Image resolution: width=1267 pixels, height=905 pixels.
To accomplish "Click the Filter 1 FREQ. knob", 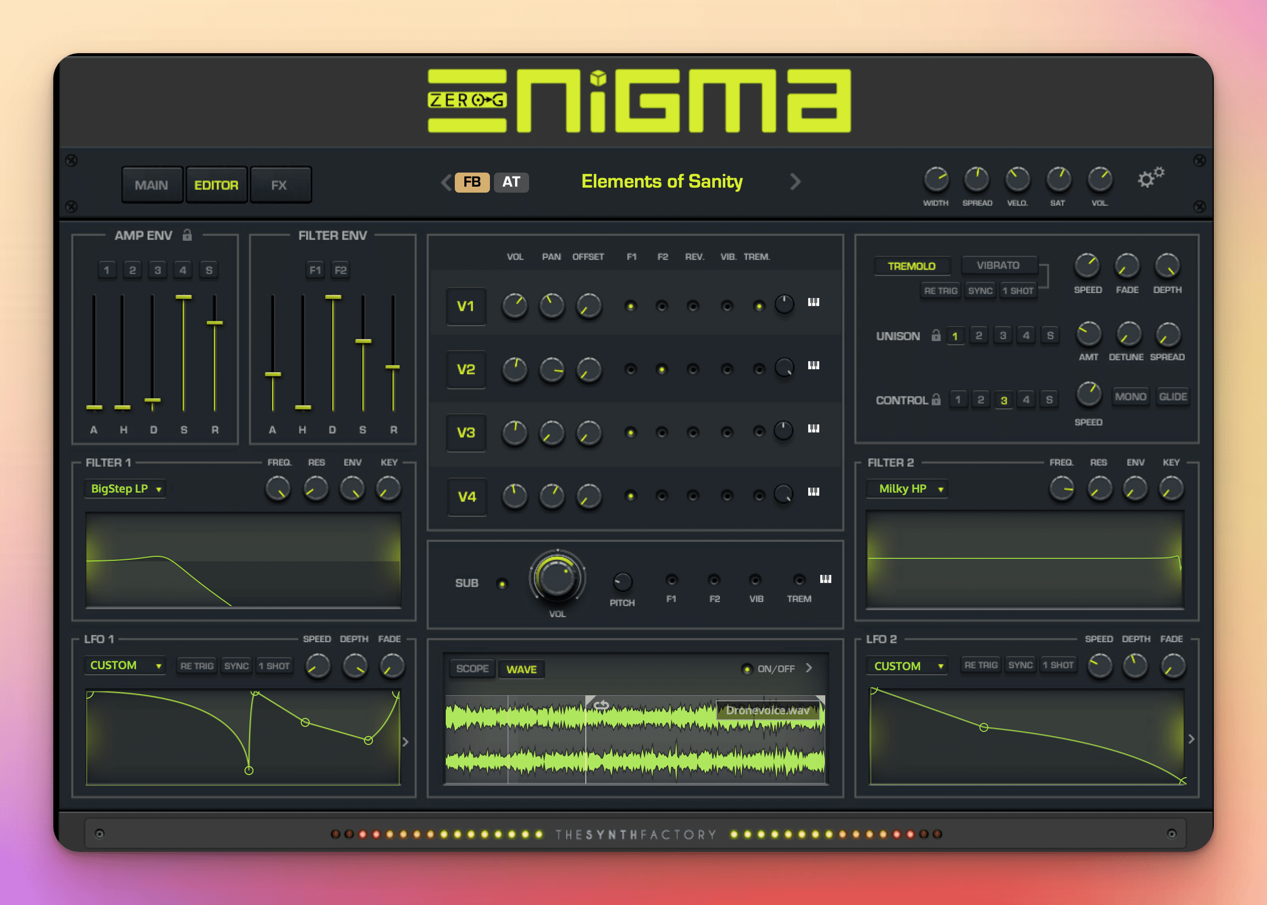I will pos(278,489).
